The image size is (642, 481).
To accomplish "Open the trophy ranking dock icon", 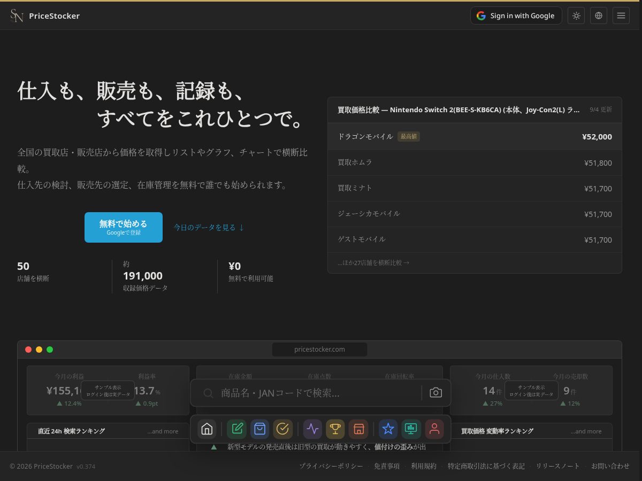I will point(335,429).
